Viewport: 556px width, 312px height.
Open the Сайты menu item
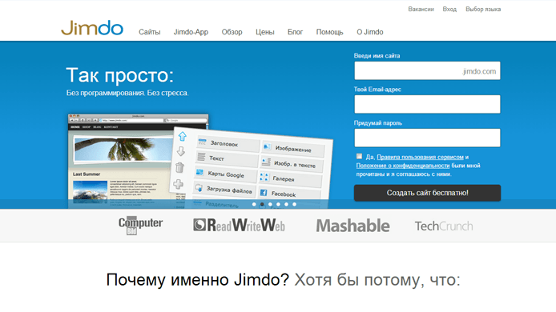(x=150, y=32)
